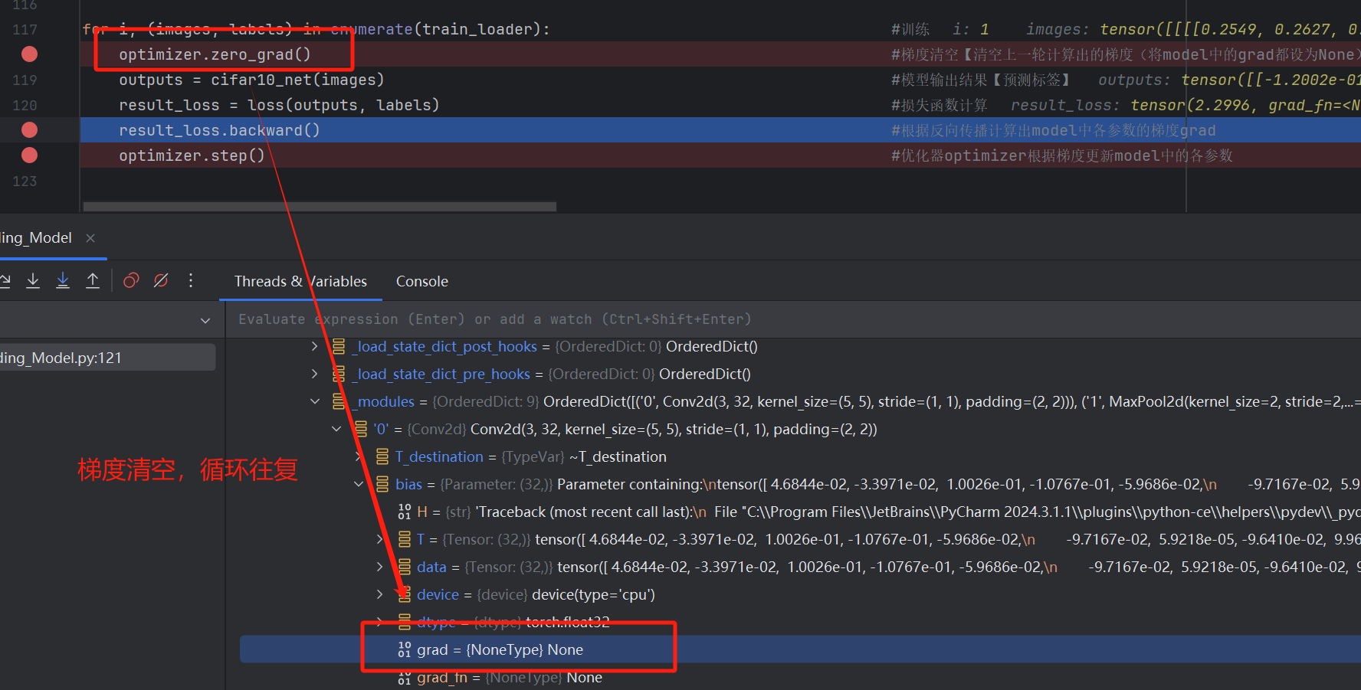This screenshot has width=1361, height=690.
Task: Click gutter line number 120
Action: [x=25, y=105]
